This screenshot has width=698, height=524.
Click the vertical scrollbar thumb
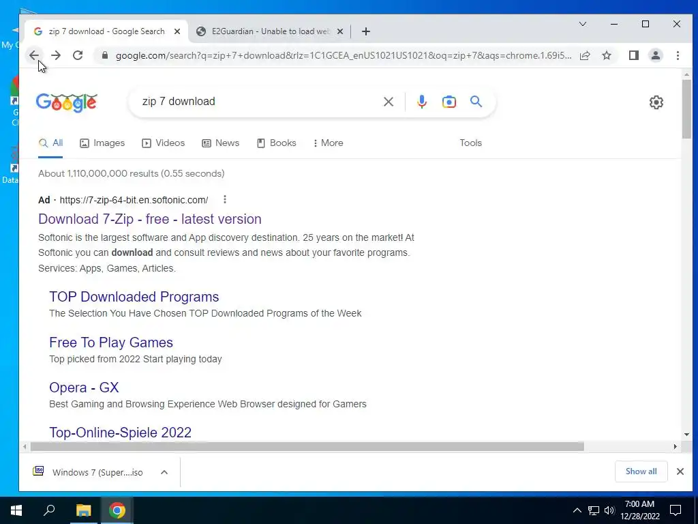(686, 110)
